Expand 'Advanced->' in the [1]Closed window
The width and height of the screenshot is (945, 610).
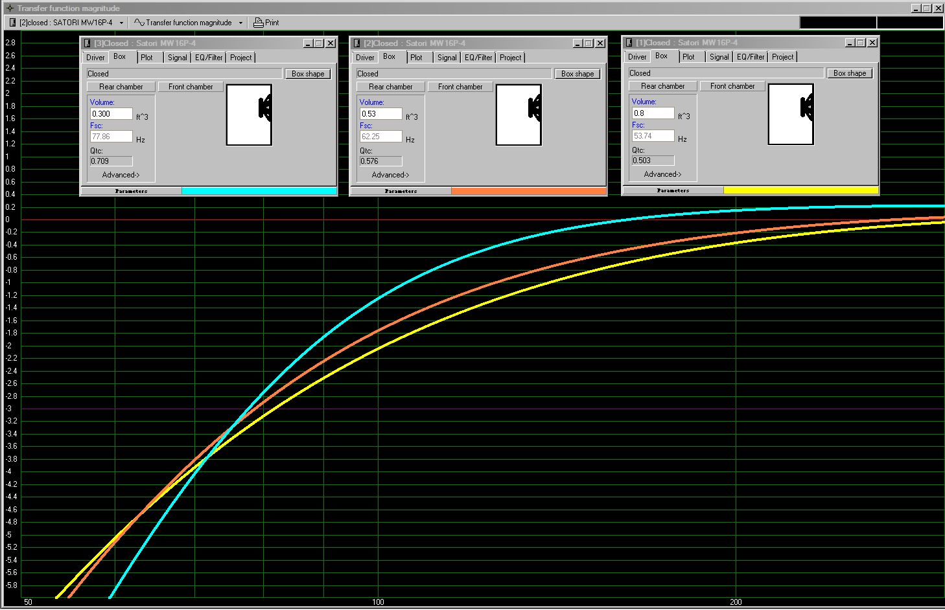coord(662,174)
